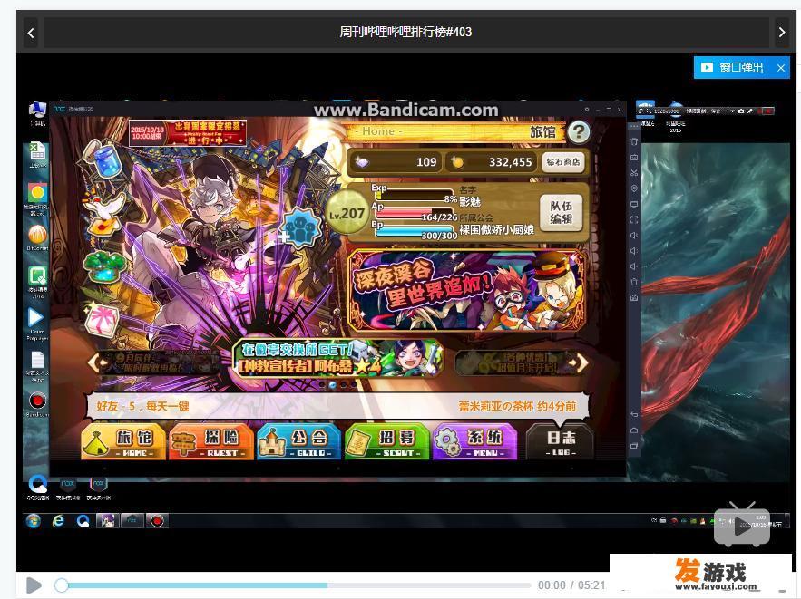Click the white bird mail icon

(104, 214)
